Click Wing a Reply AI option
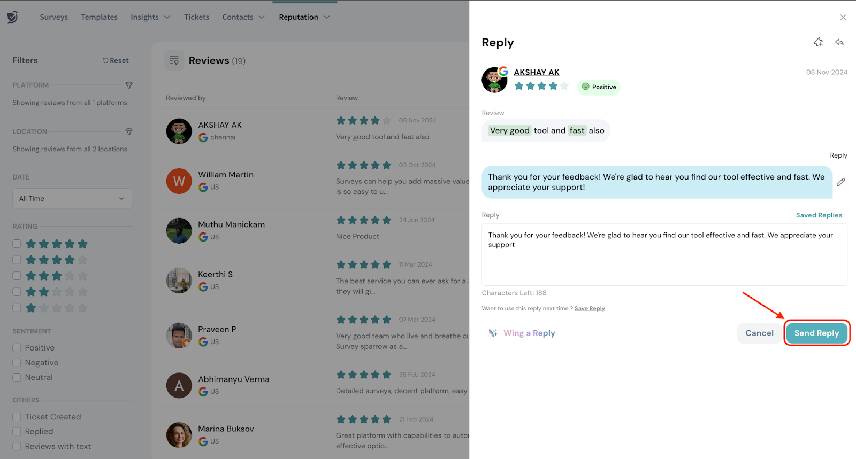 click(522, 333)
